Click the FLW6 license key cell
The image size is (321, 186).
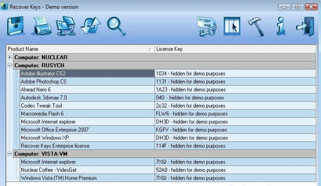click(x=235, y=114)
